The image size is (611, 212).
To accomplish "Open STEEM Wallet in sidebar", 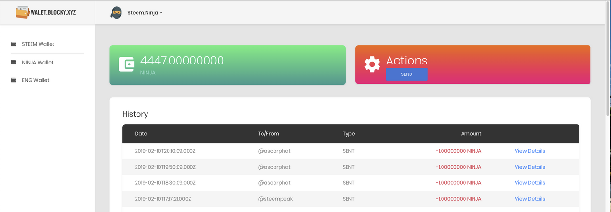I will (38, 44).
